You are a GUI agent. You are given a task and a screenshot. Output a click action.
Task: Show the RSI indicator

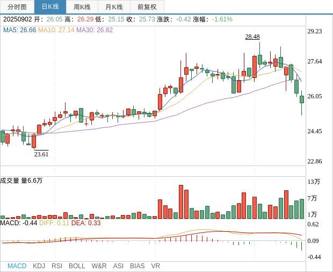57,266
